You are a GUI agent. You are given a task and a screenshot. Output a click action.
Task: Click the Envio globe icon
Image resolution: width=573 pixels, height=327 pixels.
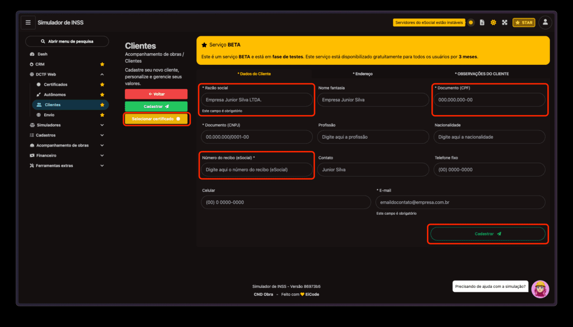click(39, 115)
